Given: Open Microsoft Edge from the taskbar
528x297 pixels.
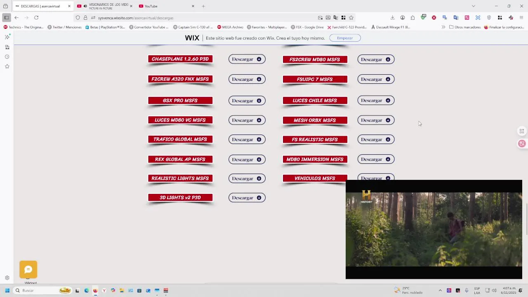Looking at the screenshot, I should (x=86, y=290).
